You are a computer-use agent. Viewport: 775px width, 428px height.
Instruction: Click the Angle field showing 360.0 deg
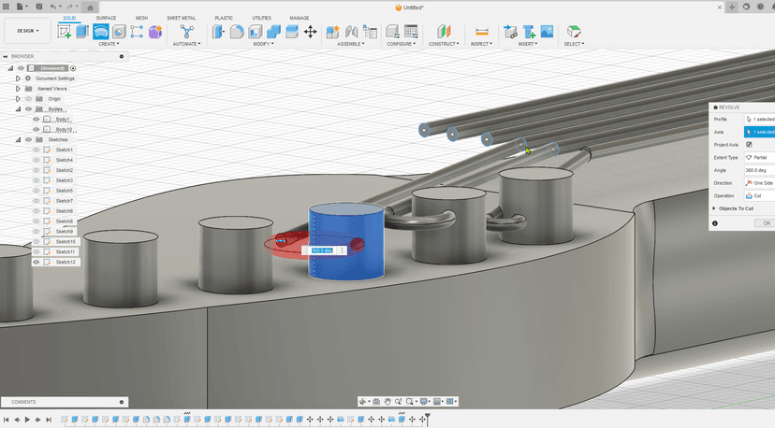[x=759, y=170]
